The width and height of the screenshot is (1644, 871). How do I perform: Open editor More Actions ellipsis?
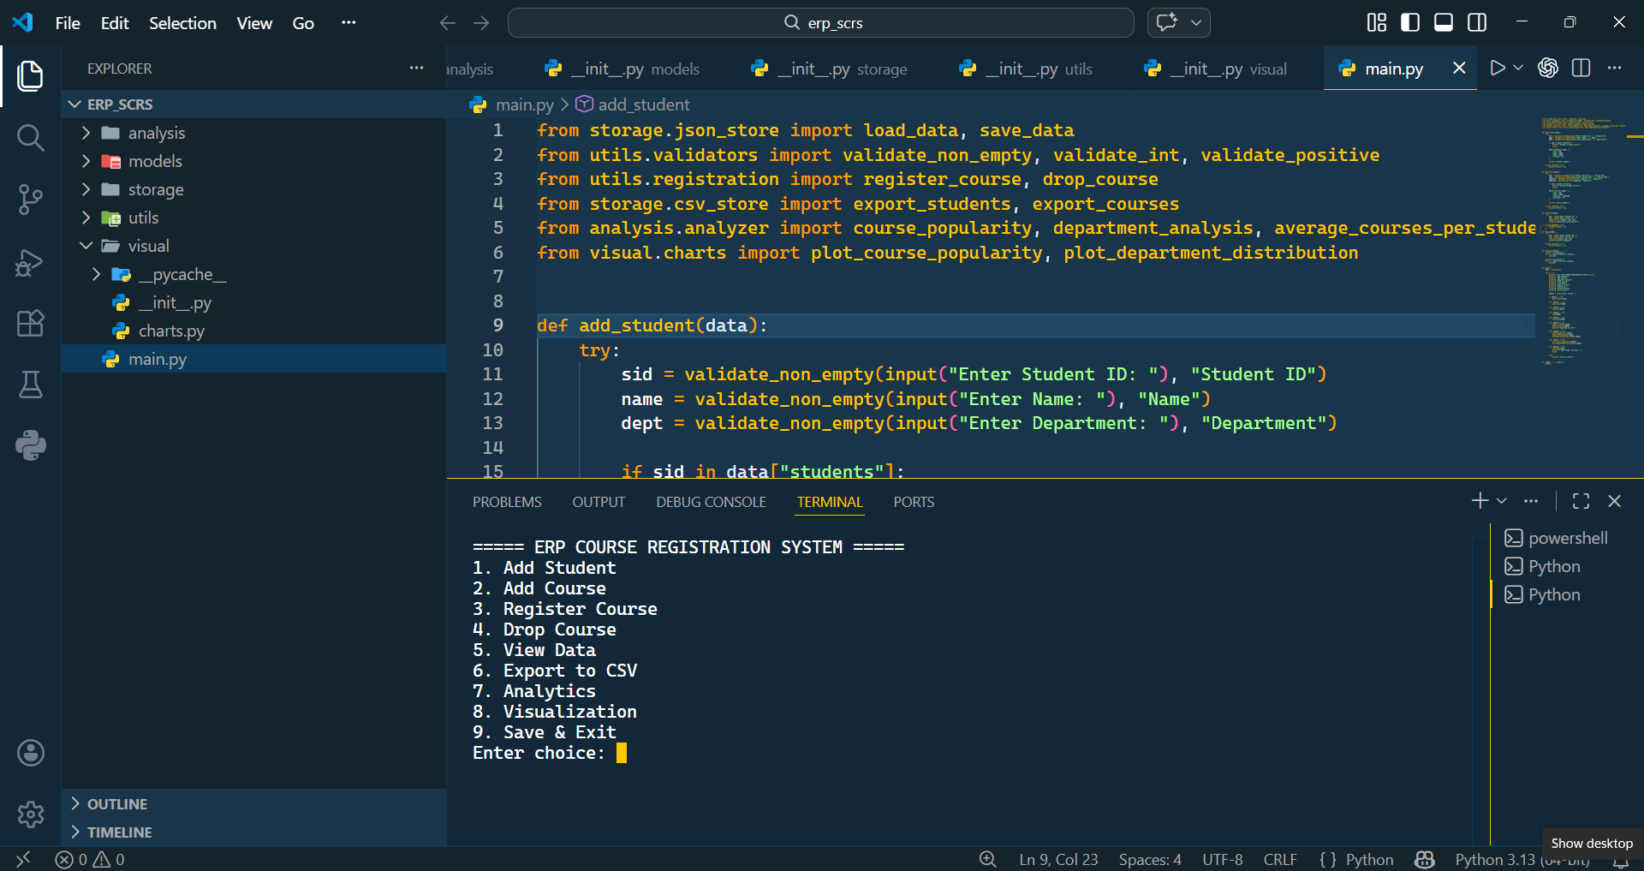1615,68
